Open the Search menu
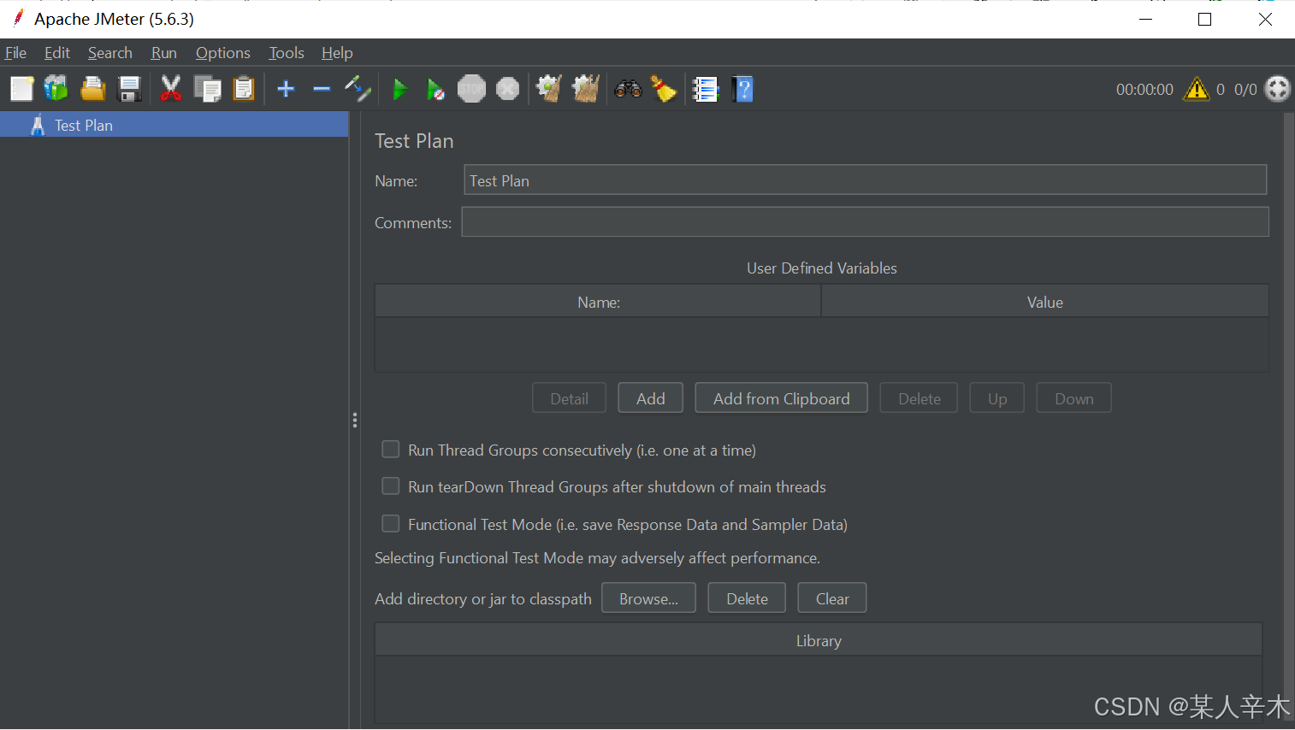Screen dimensions: 1295x730 (110, 53)
